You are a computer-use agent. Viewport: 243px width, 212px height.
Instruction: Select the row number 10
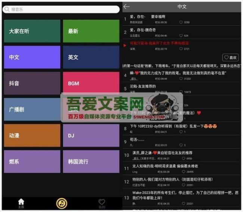coord(127,155)
